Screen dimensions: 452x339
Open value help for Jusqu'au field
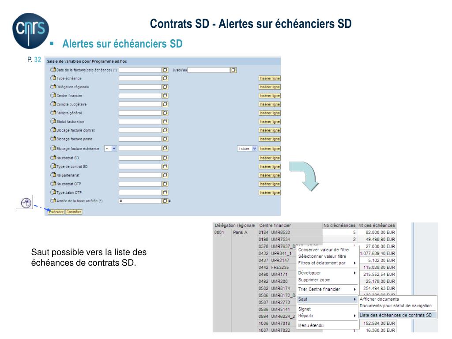pos(234,70)
